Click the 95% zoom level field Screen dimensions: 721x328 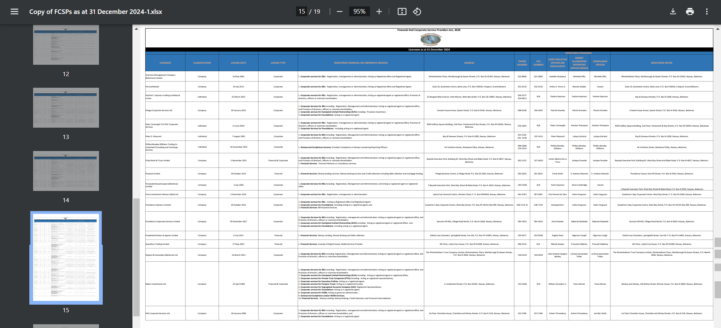(x=359, y=12)
